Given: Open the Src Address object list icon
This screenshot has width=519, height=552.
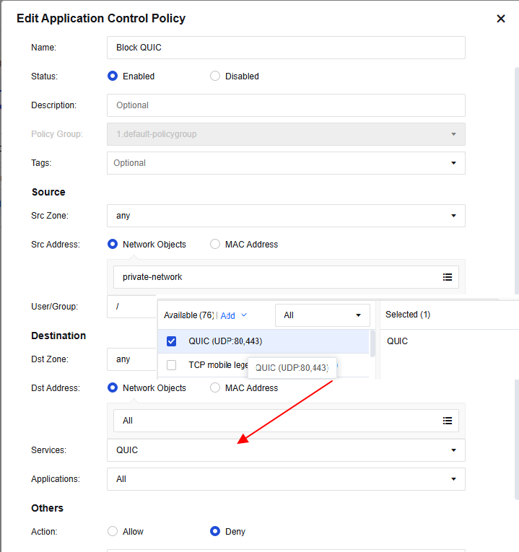Looking at the screenshot, I should tap(448, 277).
